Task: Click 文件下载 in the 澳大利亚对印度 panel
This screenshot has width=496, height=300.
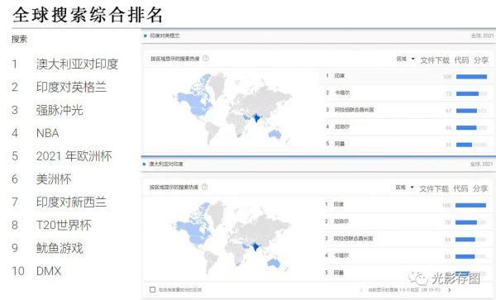Action: pos(434,188)
